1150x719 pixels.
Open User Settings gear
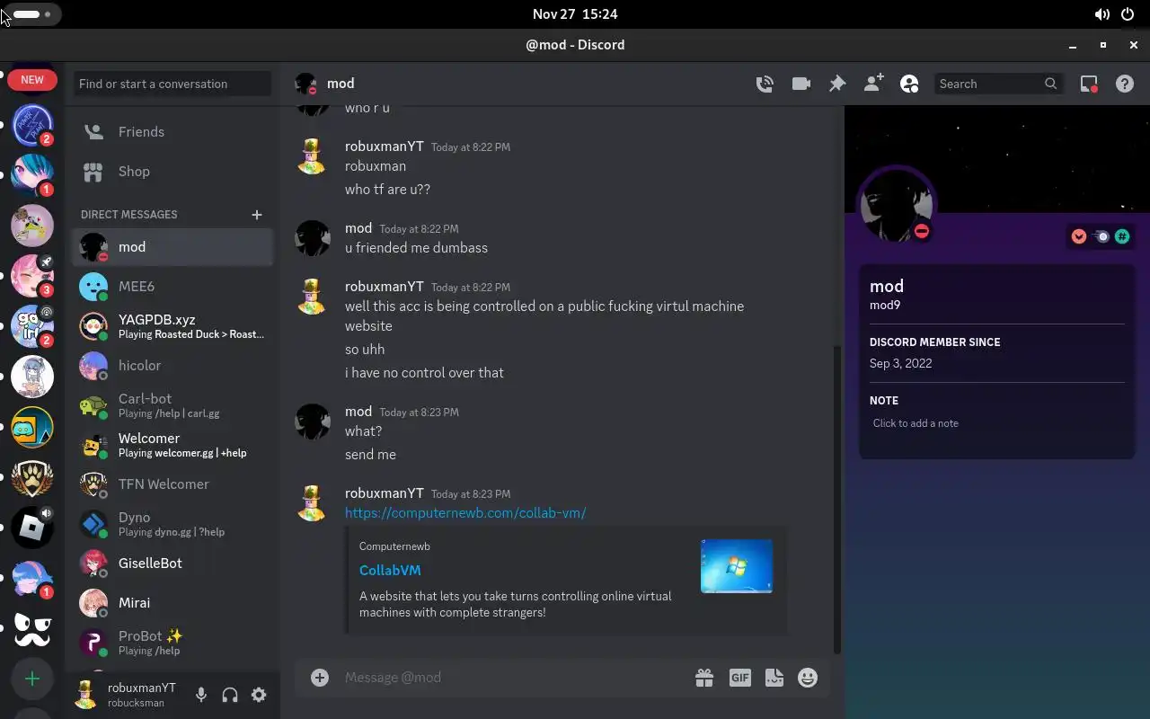[x=259, y=695]
